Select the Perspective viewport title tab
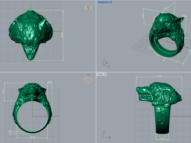 click(x=103, y=2)
